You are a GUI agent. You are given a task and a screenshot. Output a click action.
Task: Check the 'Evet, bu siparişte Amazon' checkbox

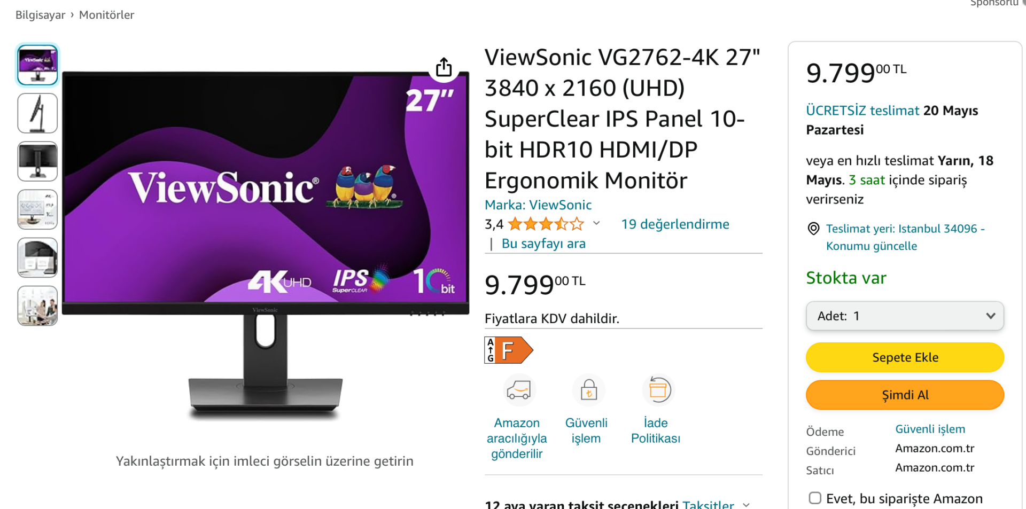coord(815,498)
